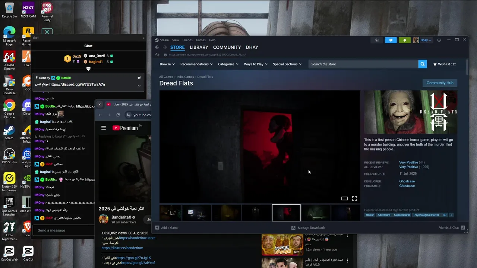Select the red-lit highlighted screenshot thumbnail
This screenshot has height=268, width=477.
click(x=286, y=213)
